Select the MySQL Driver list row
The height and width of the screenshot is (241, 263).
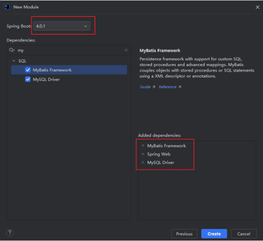click(x=69, y=79)
